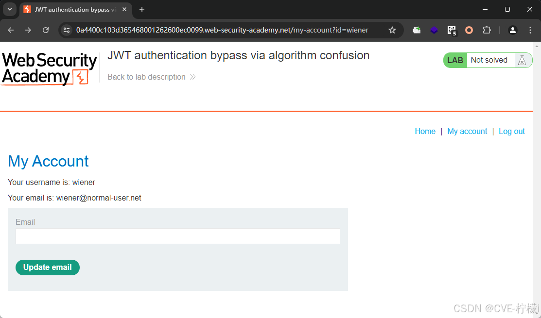Select the 'Your username is: wiener' text
Image resolution: width=541 pixels, height=318 pixels.
(x=52, y=182)
